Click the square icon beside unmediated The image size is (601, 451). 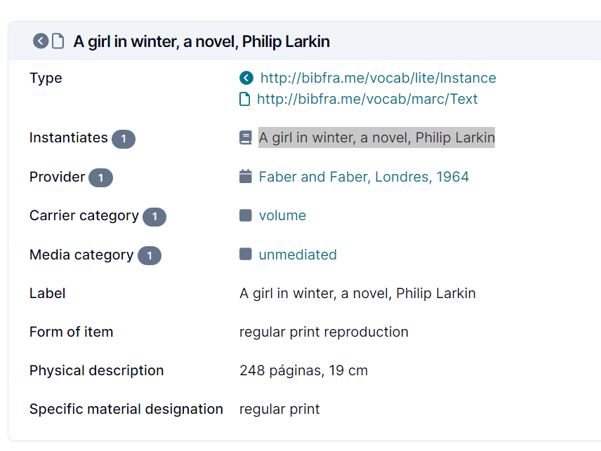(x=245, y=255)
